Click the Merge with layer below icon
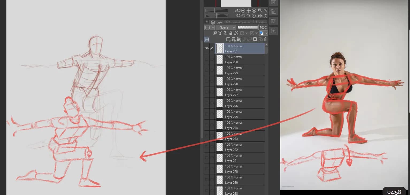Screen dimensions: 410x195 250,39
